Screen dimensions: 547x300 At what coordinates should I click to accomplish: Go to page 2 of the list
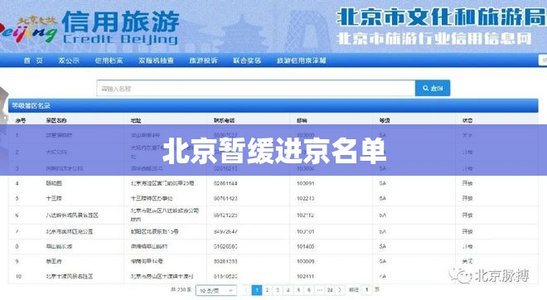[267, 290]
